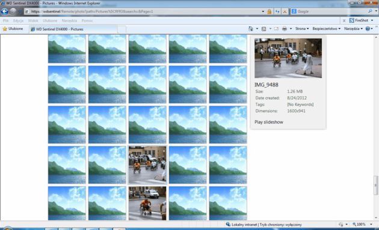Image resolution: width=379 pixels, height=230 pixels.
Task: Click the Date created: label
Action: click(267, 98)
